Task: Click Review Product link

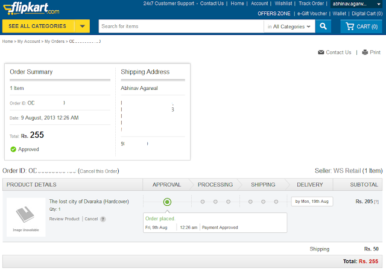Action: 65,218
